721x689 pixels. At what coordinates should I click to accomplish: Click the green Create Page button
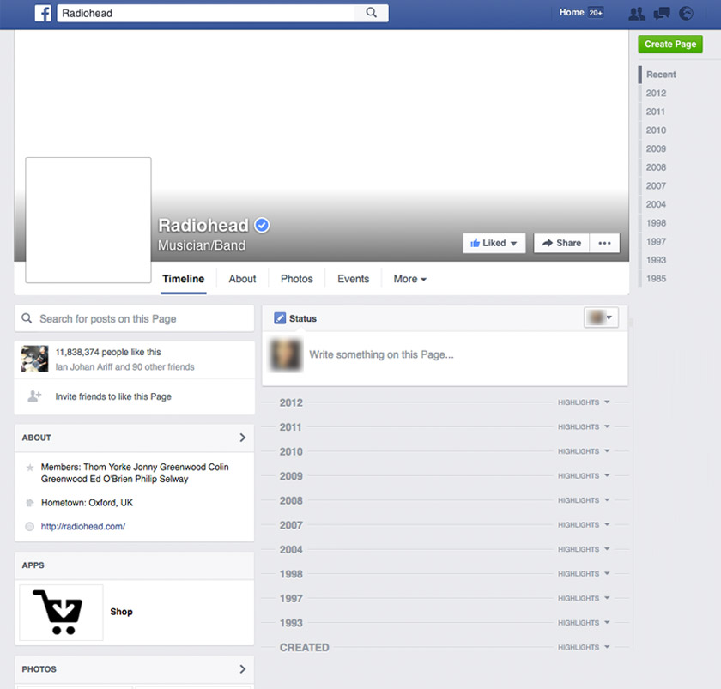[669, 44]
